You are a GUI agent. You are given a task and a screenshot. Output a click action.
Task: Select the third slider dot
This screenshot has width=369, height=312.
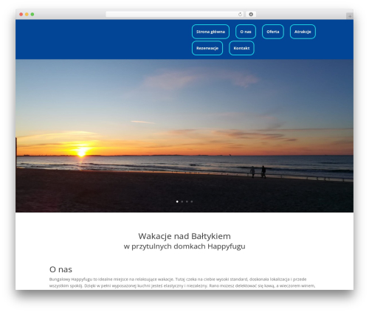click(x=187, y=201)
